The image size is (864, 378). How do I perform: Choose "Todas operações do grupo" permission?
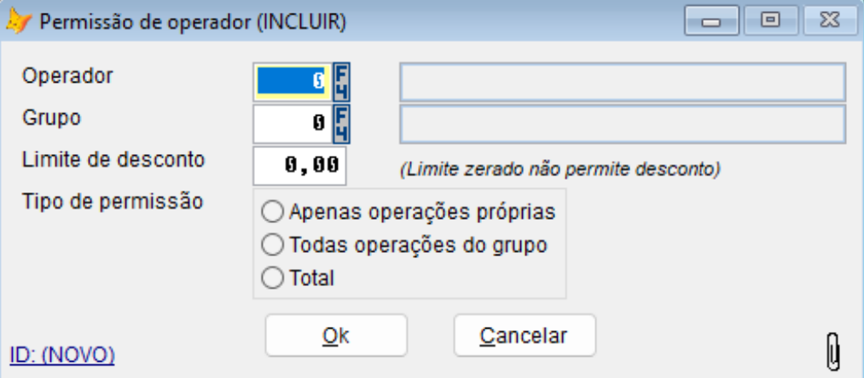point(274,244)
